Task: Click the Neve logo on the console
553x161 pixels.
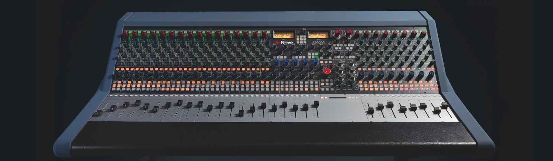Action: tap(284, 43)
